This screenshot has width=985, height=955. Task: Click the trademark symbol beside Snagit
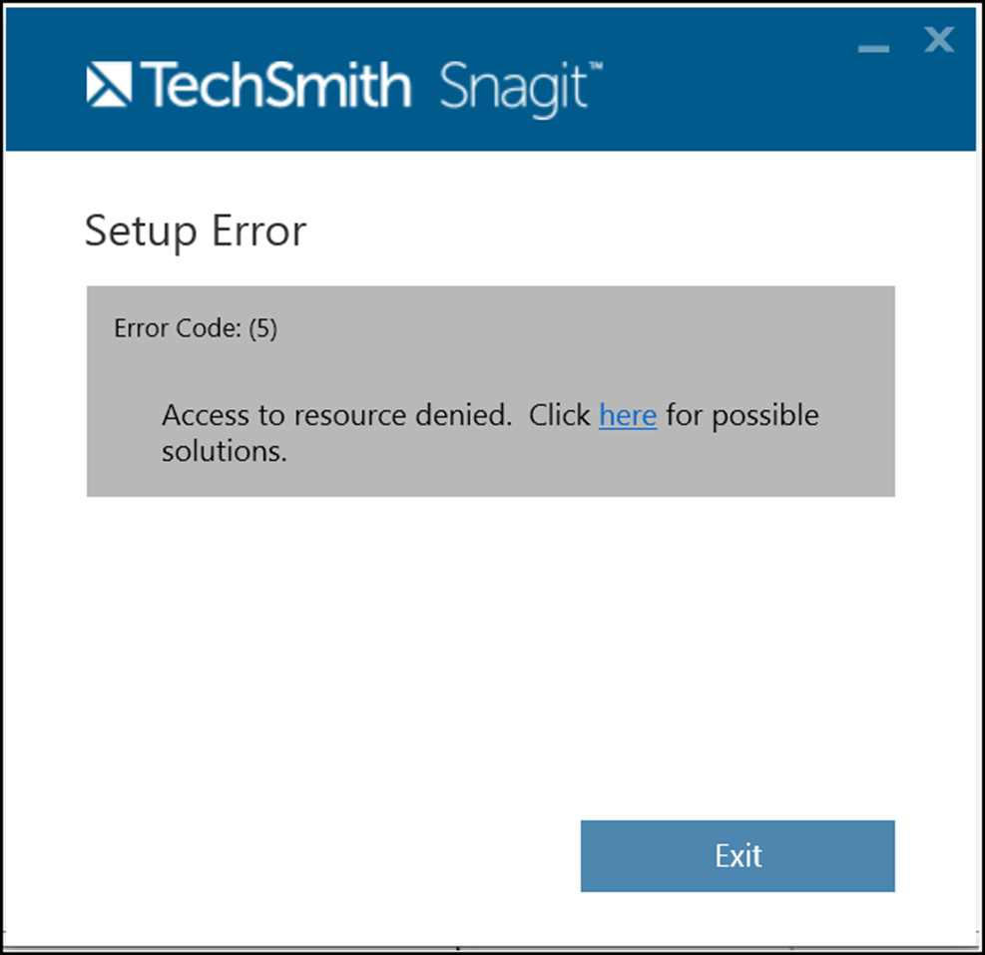(x=594, y=69)
